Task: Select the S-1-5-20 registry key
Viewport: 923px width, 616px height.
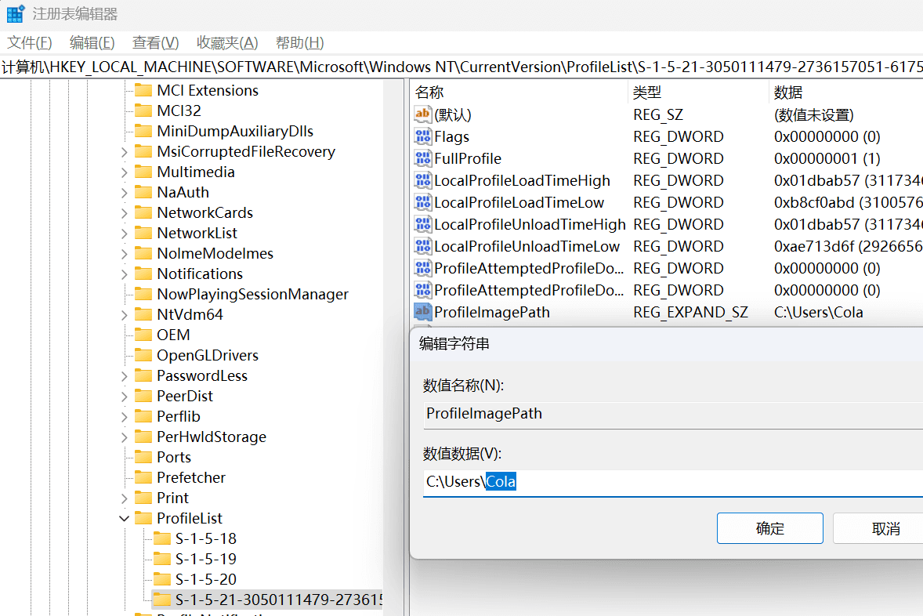Action: point(205,580)
